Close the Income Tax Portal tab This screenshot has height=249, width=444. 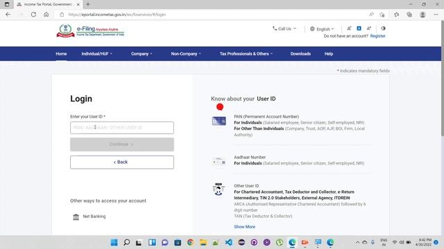[78, 5]
